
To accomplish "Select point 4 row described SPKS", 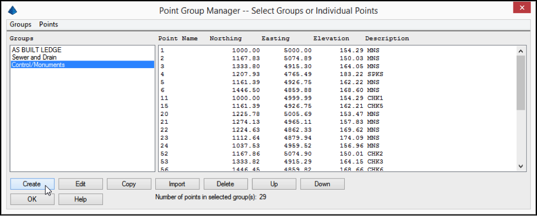I will [337, 74].
